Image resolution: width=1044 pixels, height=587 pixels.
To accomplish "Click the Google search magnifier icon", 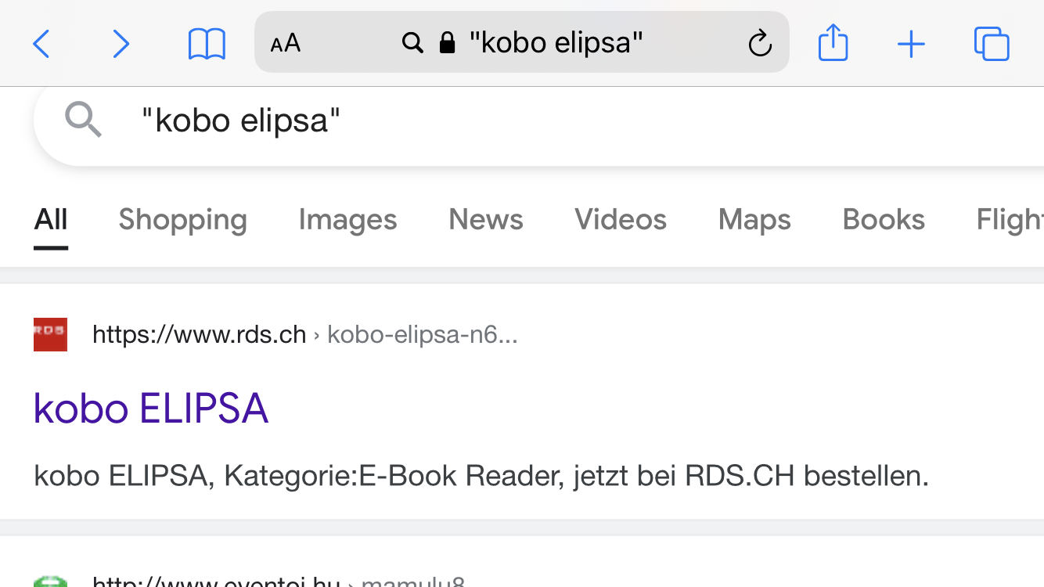I will [84, 121].
